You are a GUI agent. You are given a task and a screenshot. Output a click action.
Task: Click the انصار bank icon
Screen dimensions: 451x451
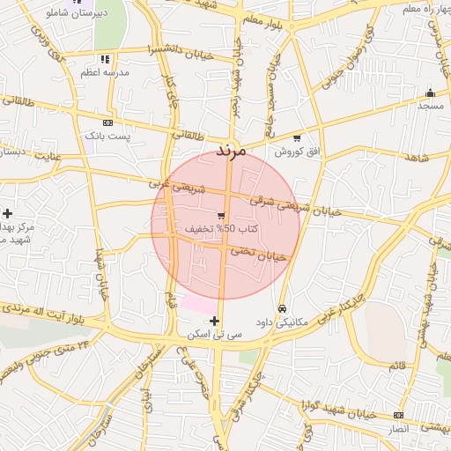398,415
